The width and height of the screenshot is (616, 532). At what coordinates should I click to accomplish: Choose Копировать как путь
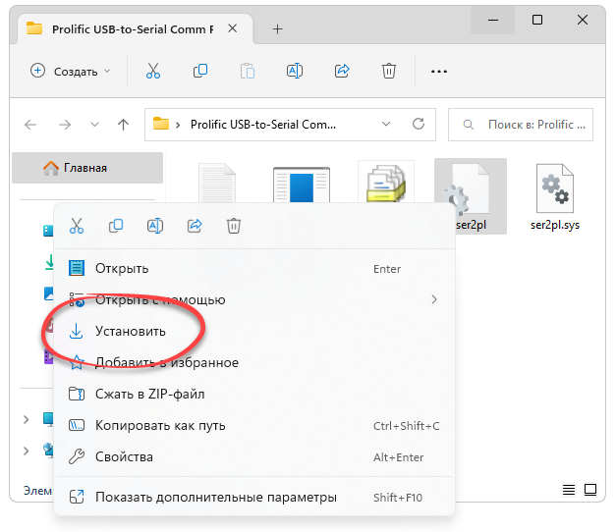pos(254,426)
